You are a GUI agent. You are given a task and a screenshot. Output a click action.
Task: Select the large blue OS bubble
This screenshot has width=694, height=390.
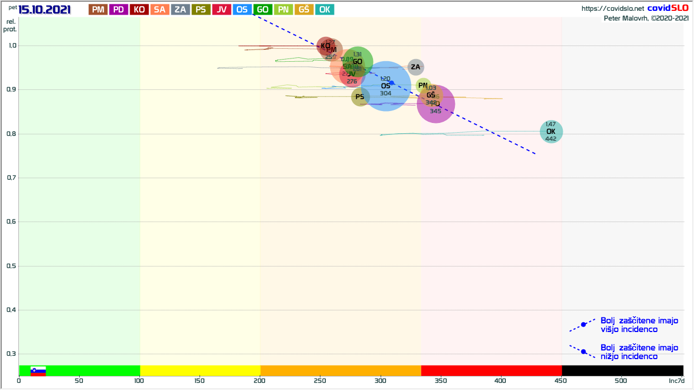(385, 86)
